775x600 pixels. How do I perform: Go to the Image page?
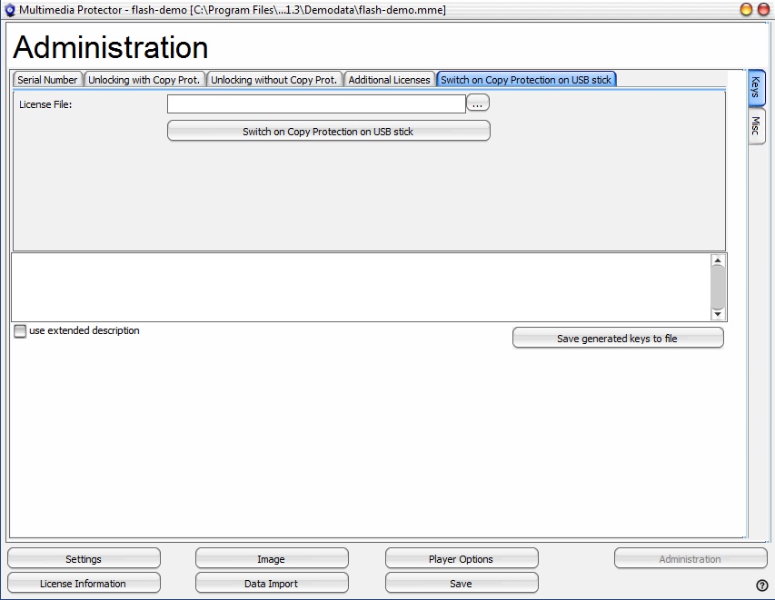click(272, 559)
